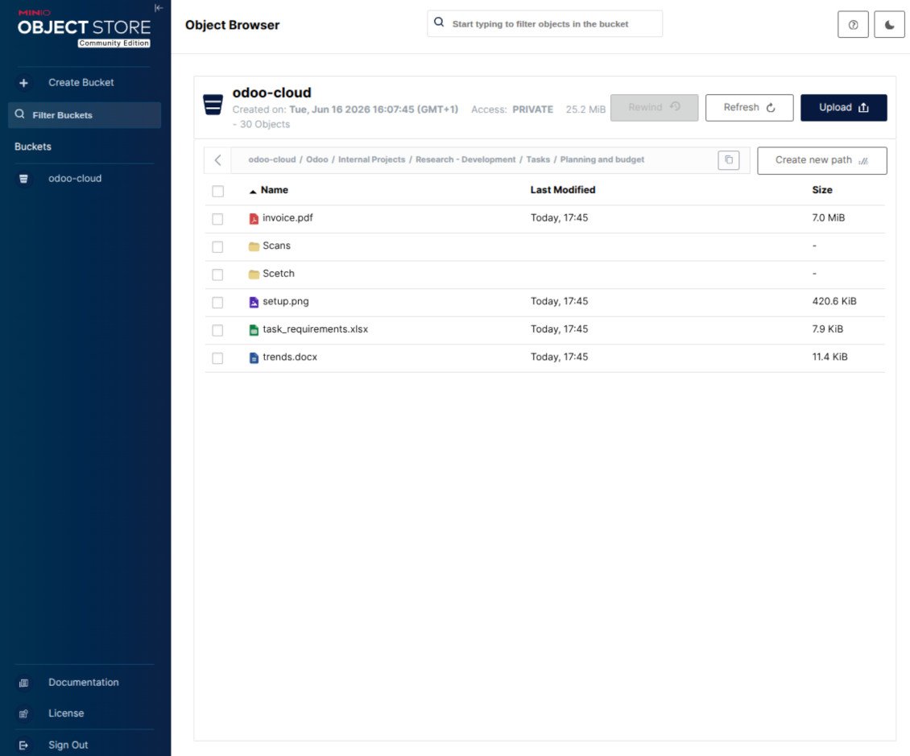Open trends.docx file name
This screenshot has height=756, width=910.
click(290, 357)
